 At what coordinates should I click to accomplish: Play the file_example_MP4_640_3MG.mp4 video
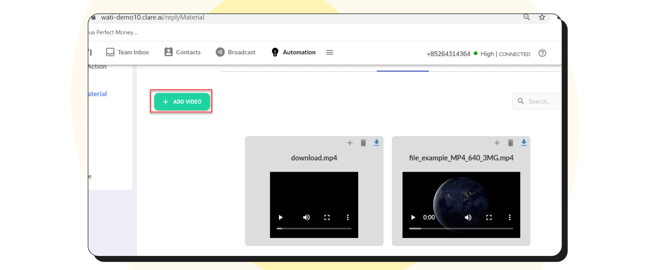tap(413, 217)
